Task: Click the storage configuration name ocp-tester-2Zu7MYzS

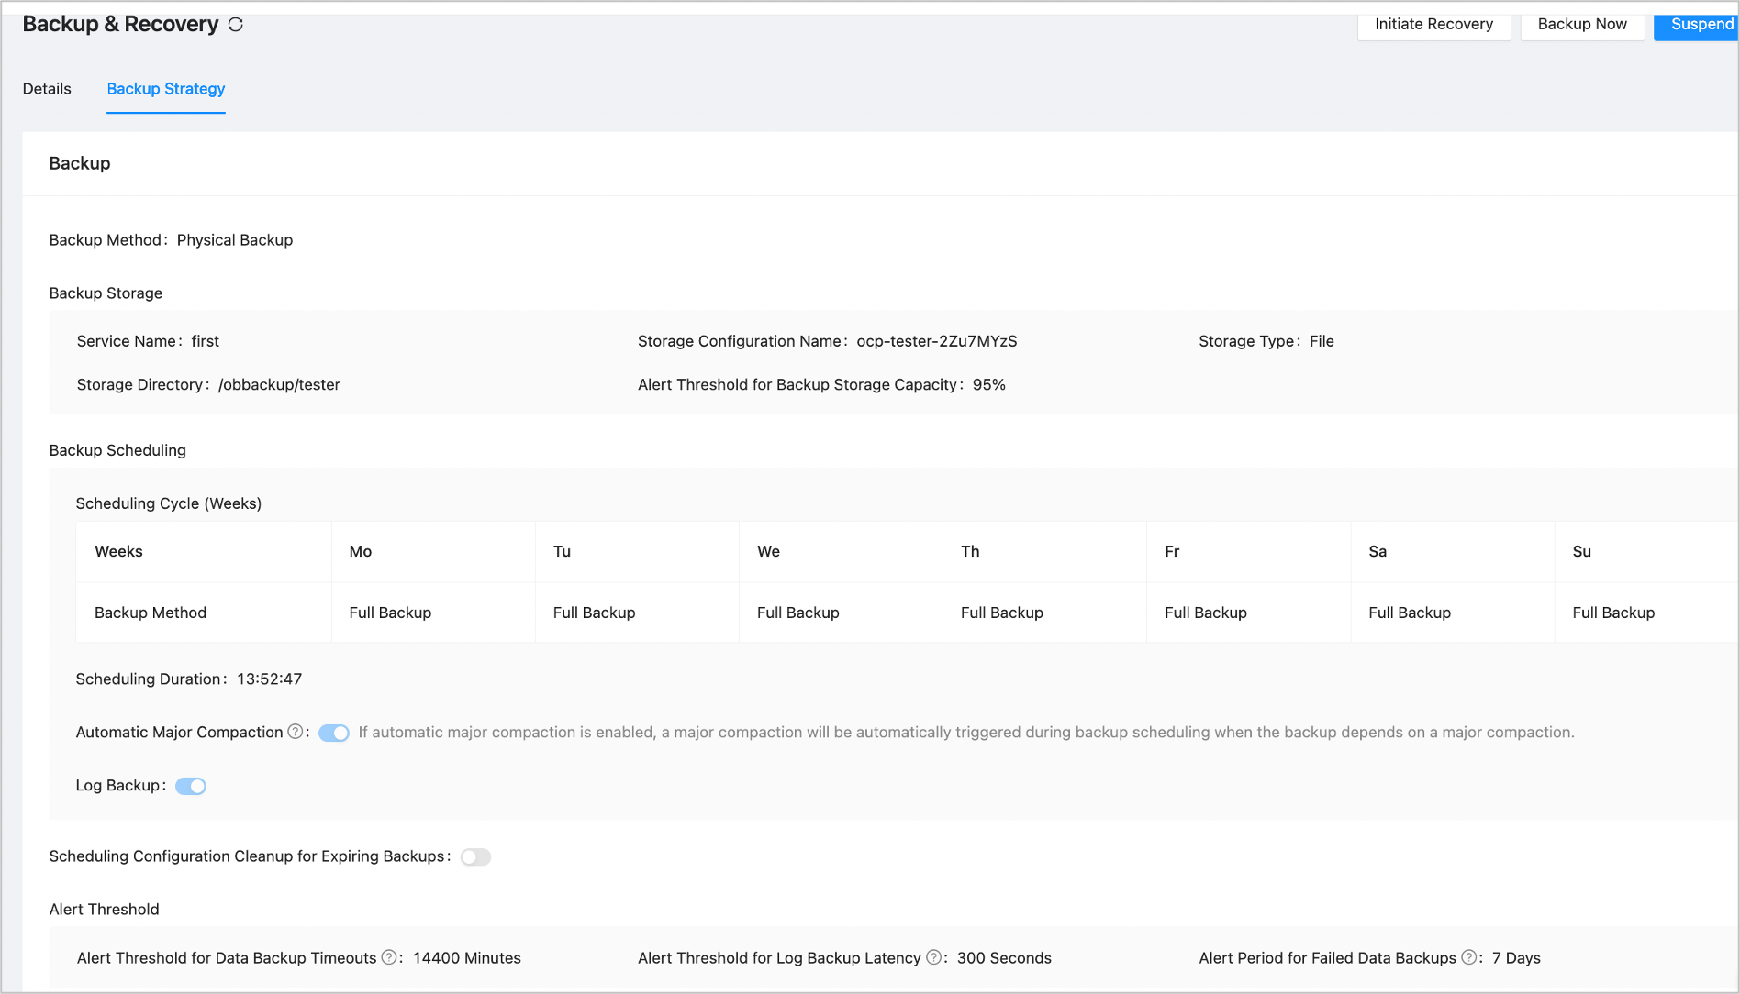Action: pos(937,341)
